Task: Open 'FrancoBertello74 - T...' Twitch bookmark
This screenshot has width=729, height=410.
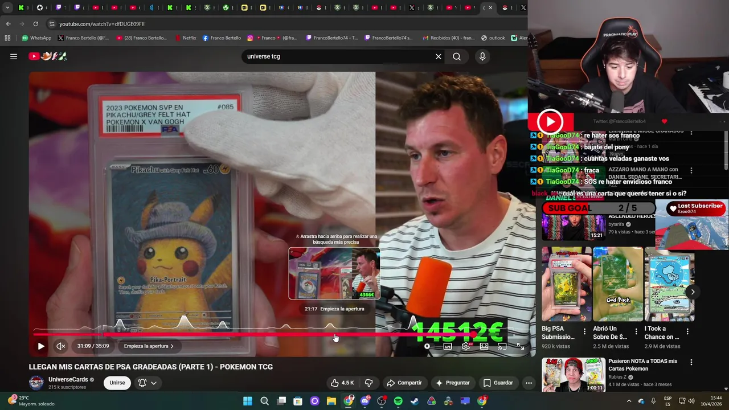Action: coord(332,38)
